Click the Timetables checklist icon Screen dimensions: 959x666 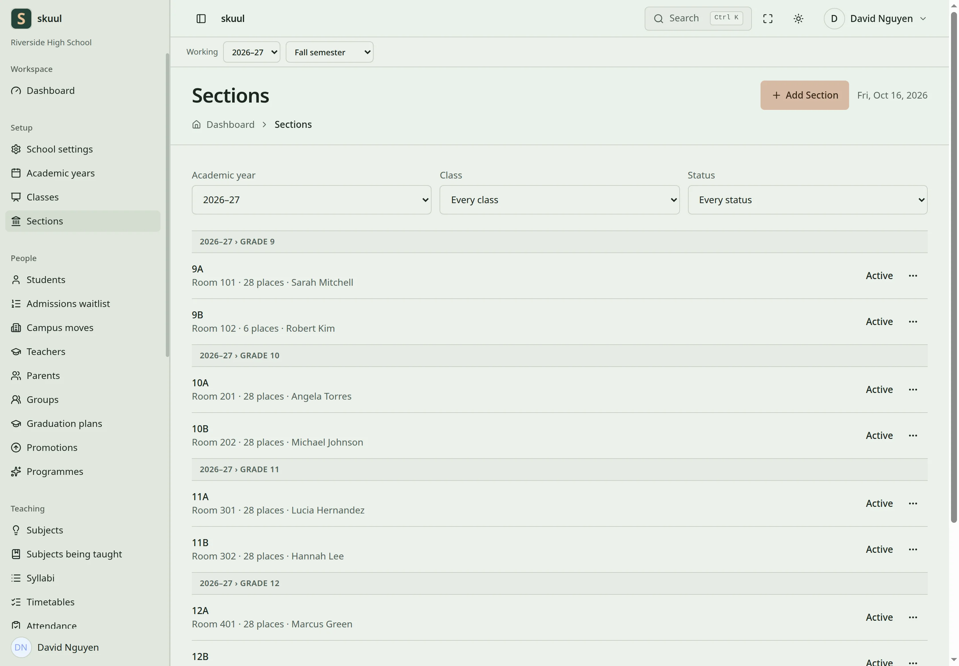pos(16,602)
